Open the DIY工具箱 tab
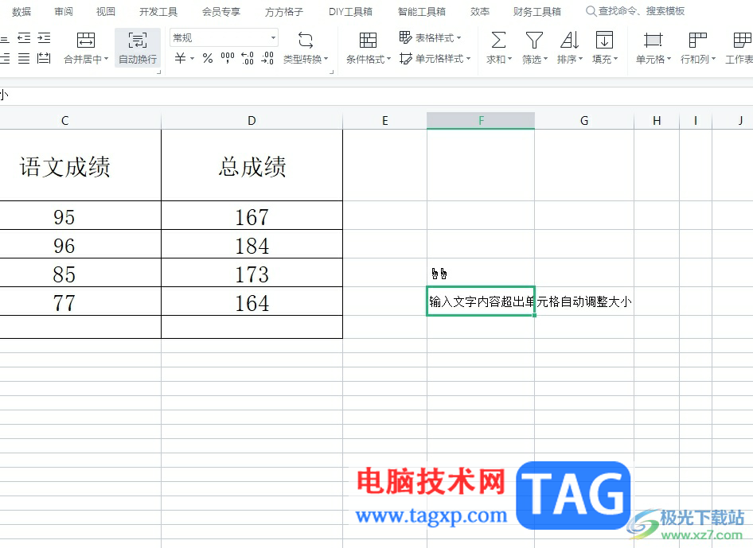The width and height of the screenshot is (753, 548). point(350,11)
